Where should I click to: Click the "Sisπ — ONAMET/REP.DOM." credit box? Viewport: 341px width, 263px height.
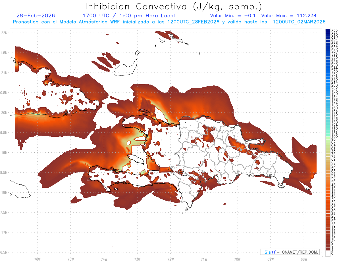pos(290,252)
